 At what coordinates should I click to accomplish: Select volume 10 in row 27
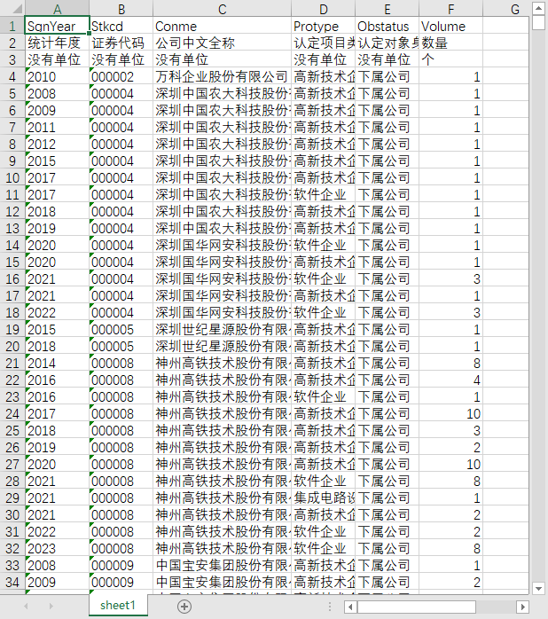click(450, 464)
